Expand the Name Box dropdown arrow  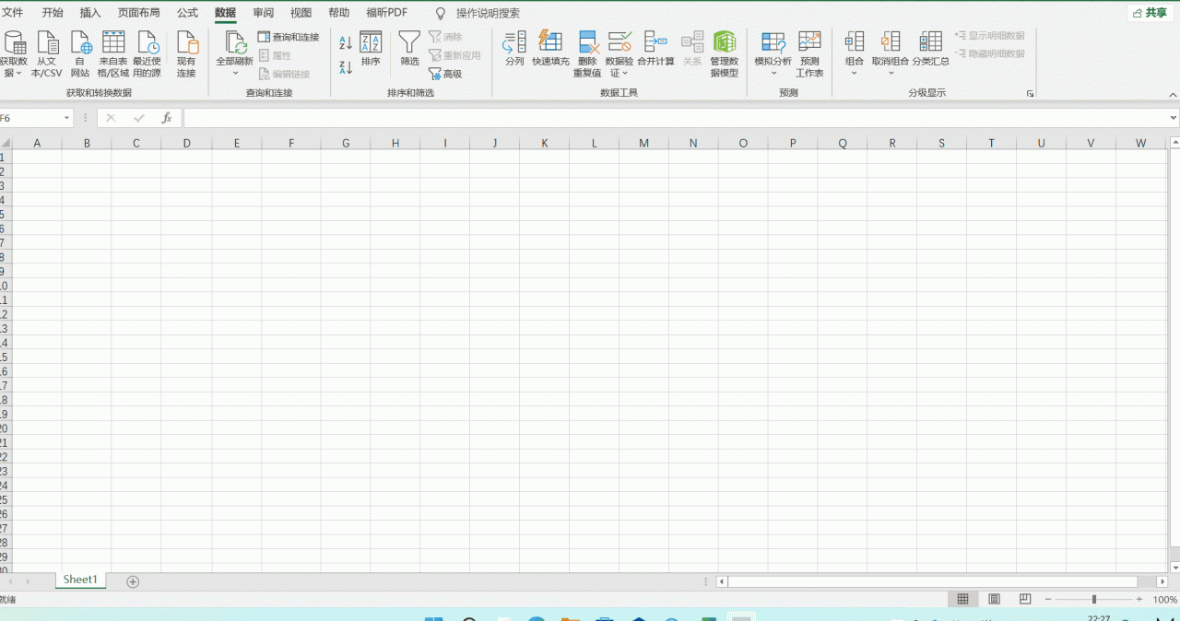point(67,118)
